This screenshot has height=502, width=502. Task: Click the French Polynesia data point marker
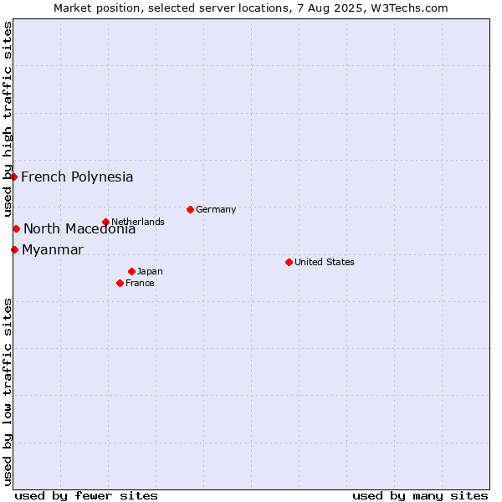tap(13, 177)
